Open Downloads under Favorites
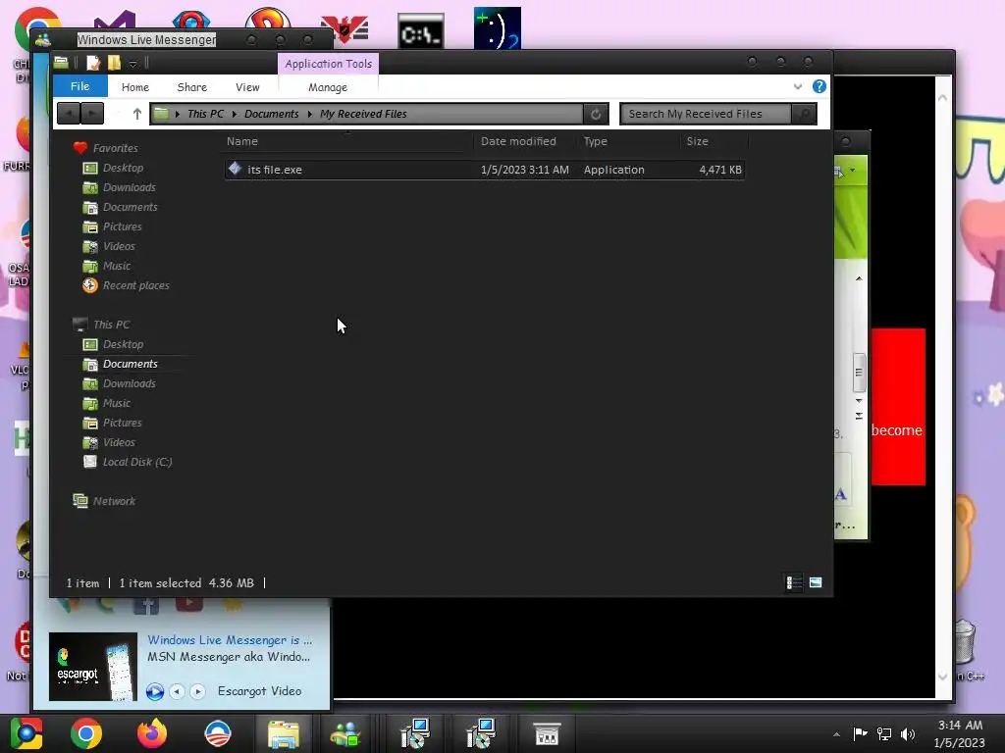1005x753 pixels. tap(130, 187)
